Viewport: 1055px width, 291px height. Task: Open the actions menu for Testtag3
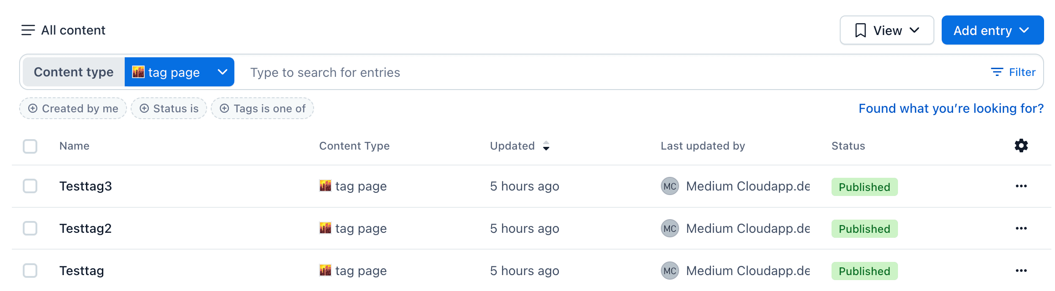1021,186
